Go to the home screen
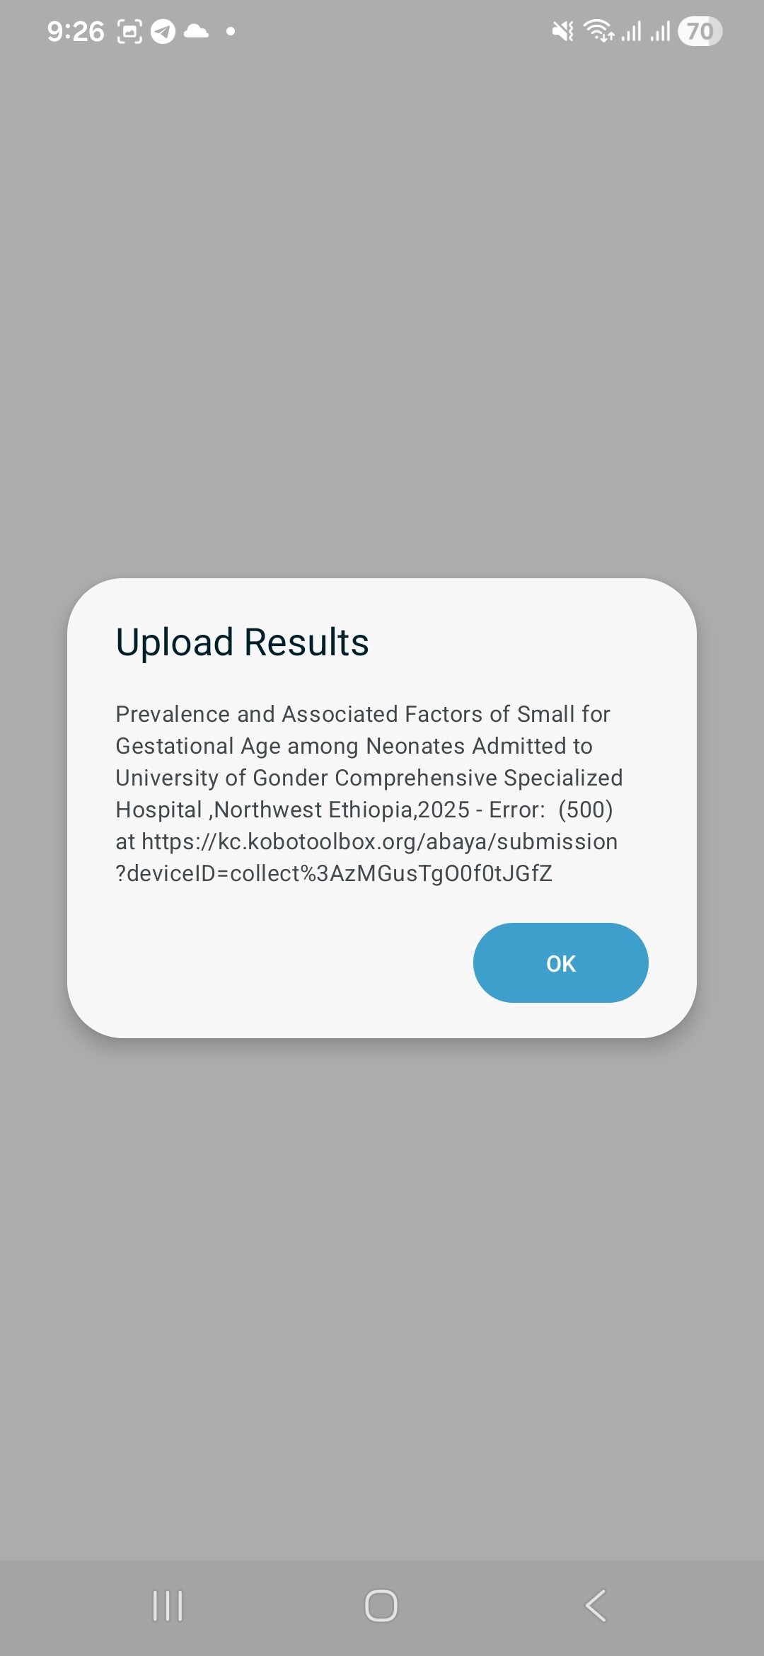 pos(381,1605)
